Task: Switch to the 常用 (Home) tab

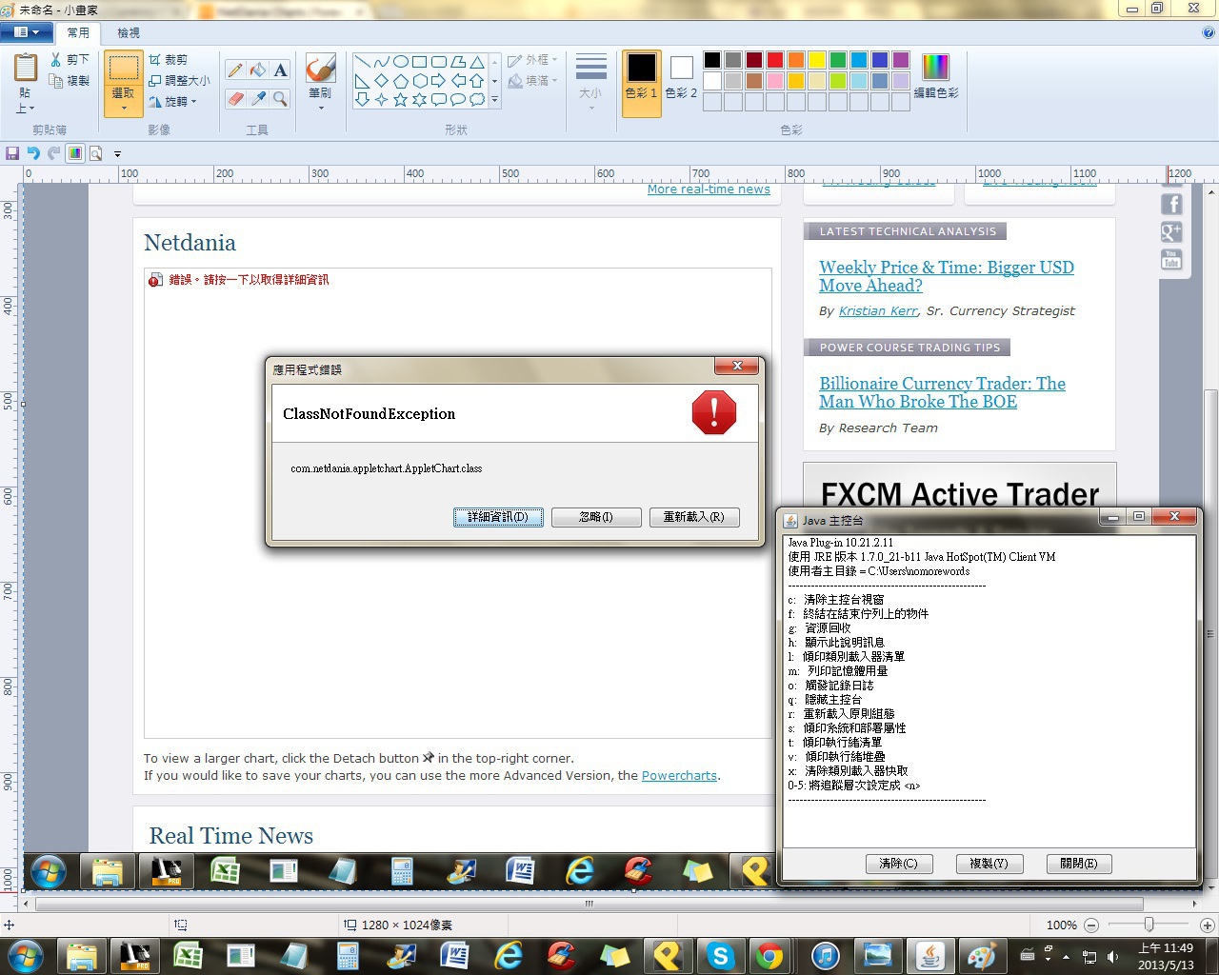Action: pos(78,32)
